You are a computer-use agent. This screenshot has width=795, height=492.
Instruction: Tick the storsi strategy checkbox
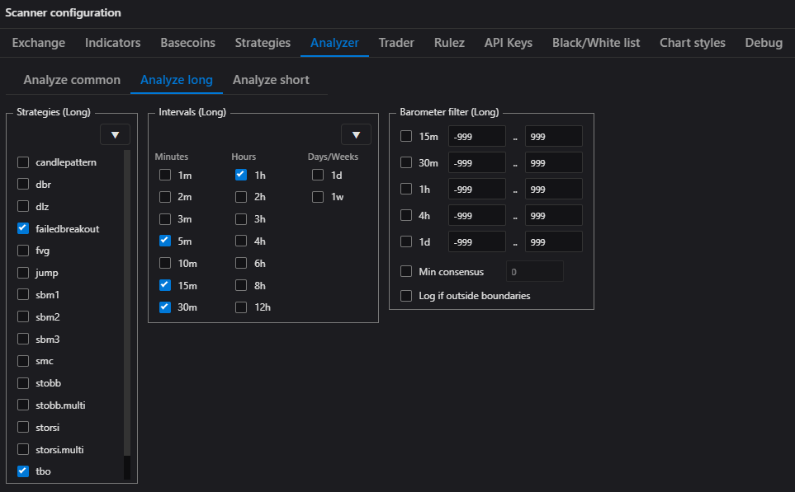23,427
